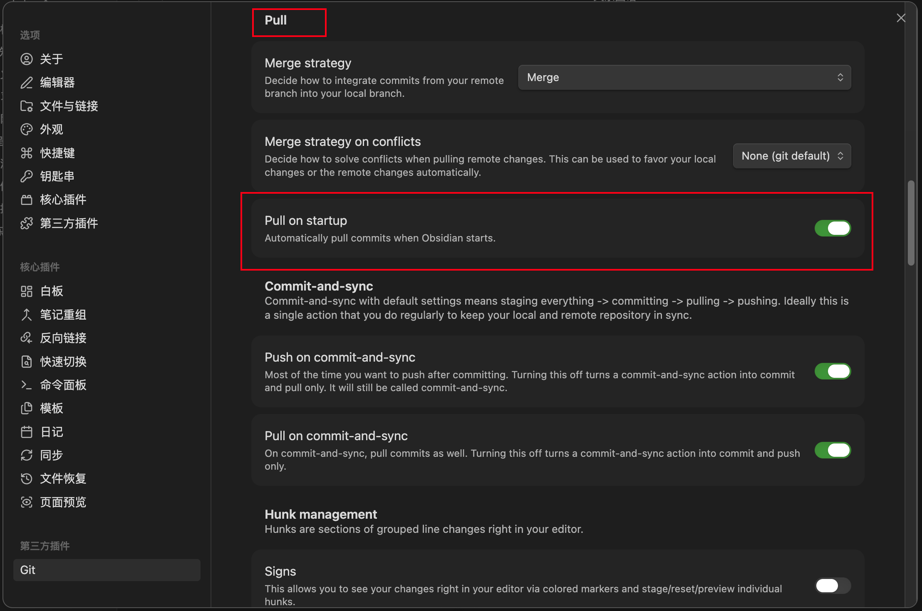Open 第三方插件 settings section

(x=107, y=223)
